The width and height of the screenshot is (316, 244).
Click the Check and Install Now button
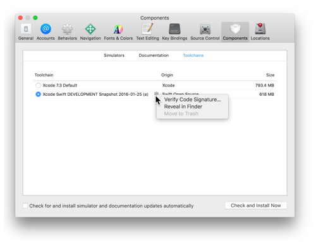click(x=256, y=206)
